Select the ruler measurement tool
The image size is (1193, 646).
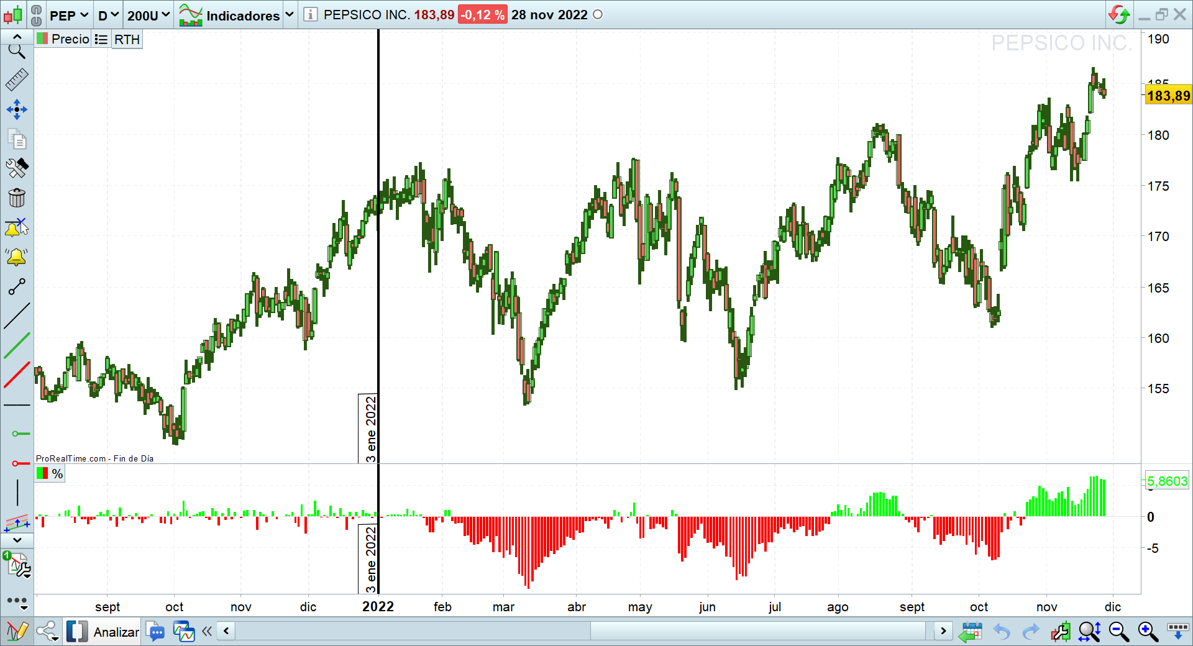tap(17, 80)
